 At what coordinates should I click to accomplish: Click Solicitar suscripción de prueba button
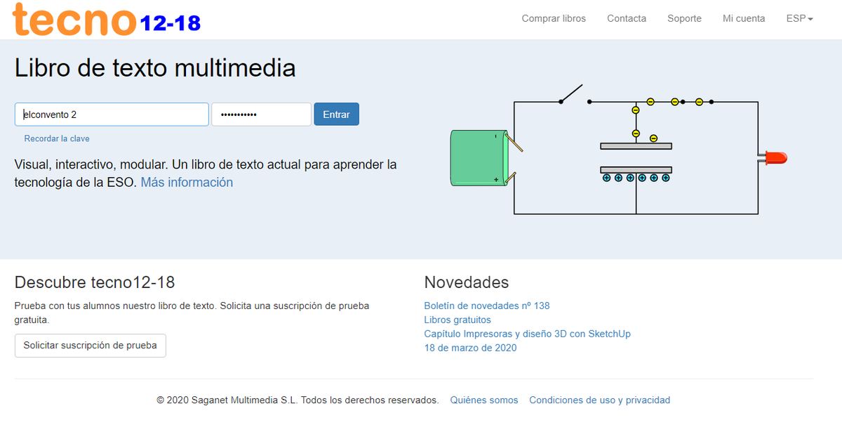[x=91, y=346]
